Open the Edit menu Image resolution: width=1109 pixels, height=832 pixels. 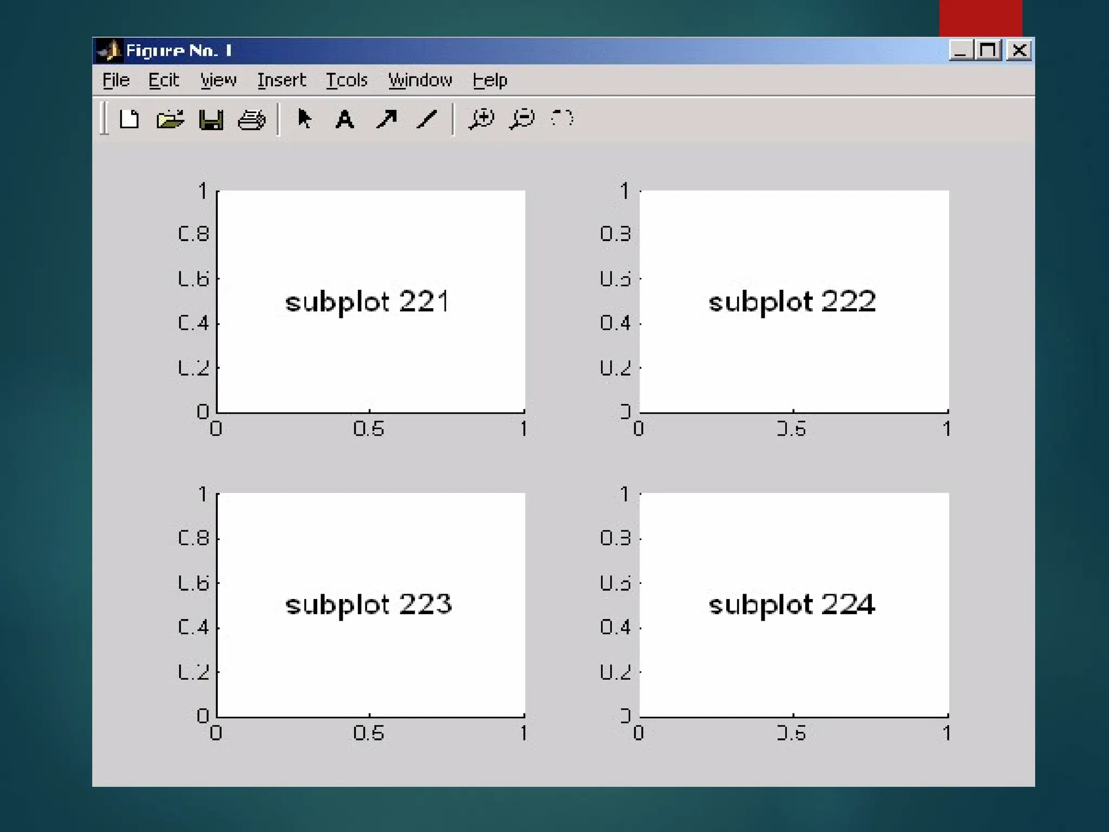point(163,80)
